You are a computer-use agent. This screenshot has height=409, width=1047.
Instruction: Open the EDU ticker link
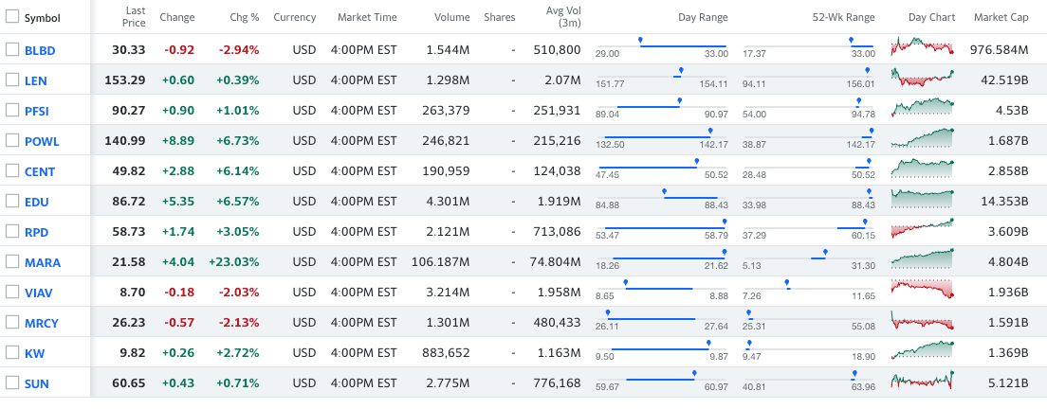pyautogui.click(x=37, y=202)
